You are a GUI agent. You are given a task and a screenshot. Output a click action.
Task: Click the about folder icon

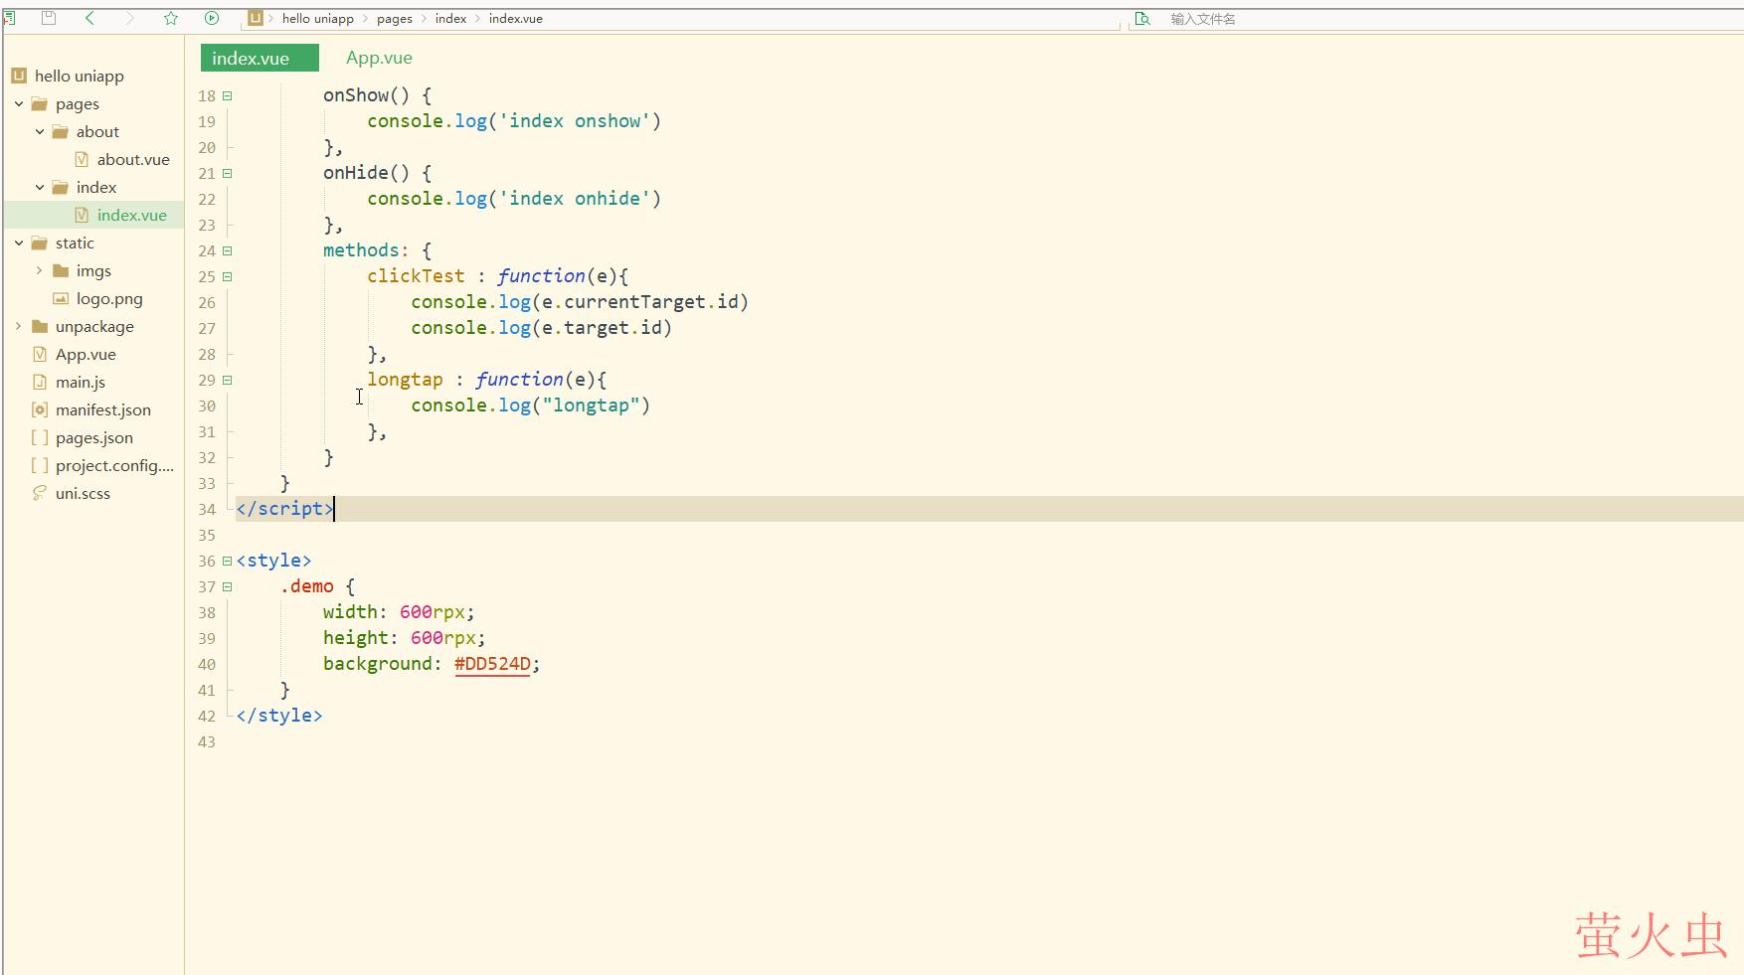click(x=61, y=131)
